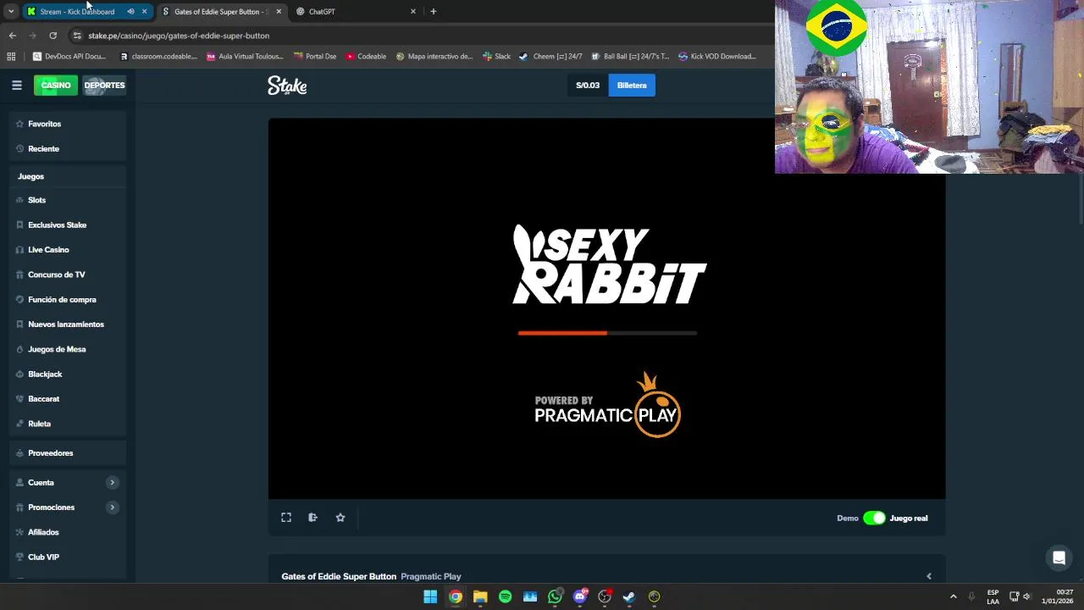The height and width of the screenshot is (610, 1084).
Task: Open Discord from the taskbar
Action: point(580,596)
